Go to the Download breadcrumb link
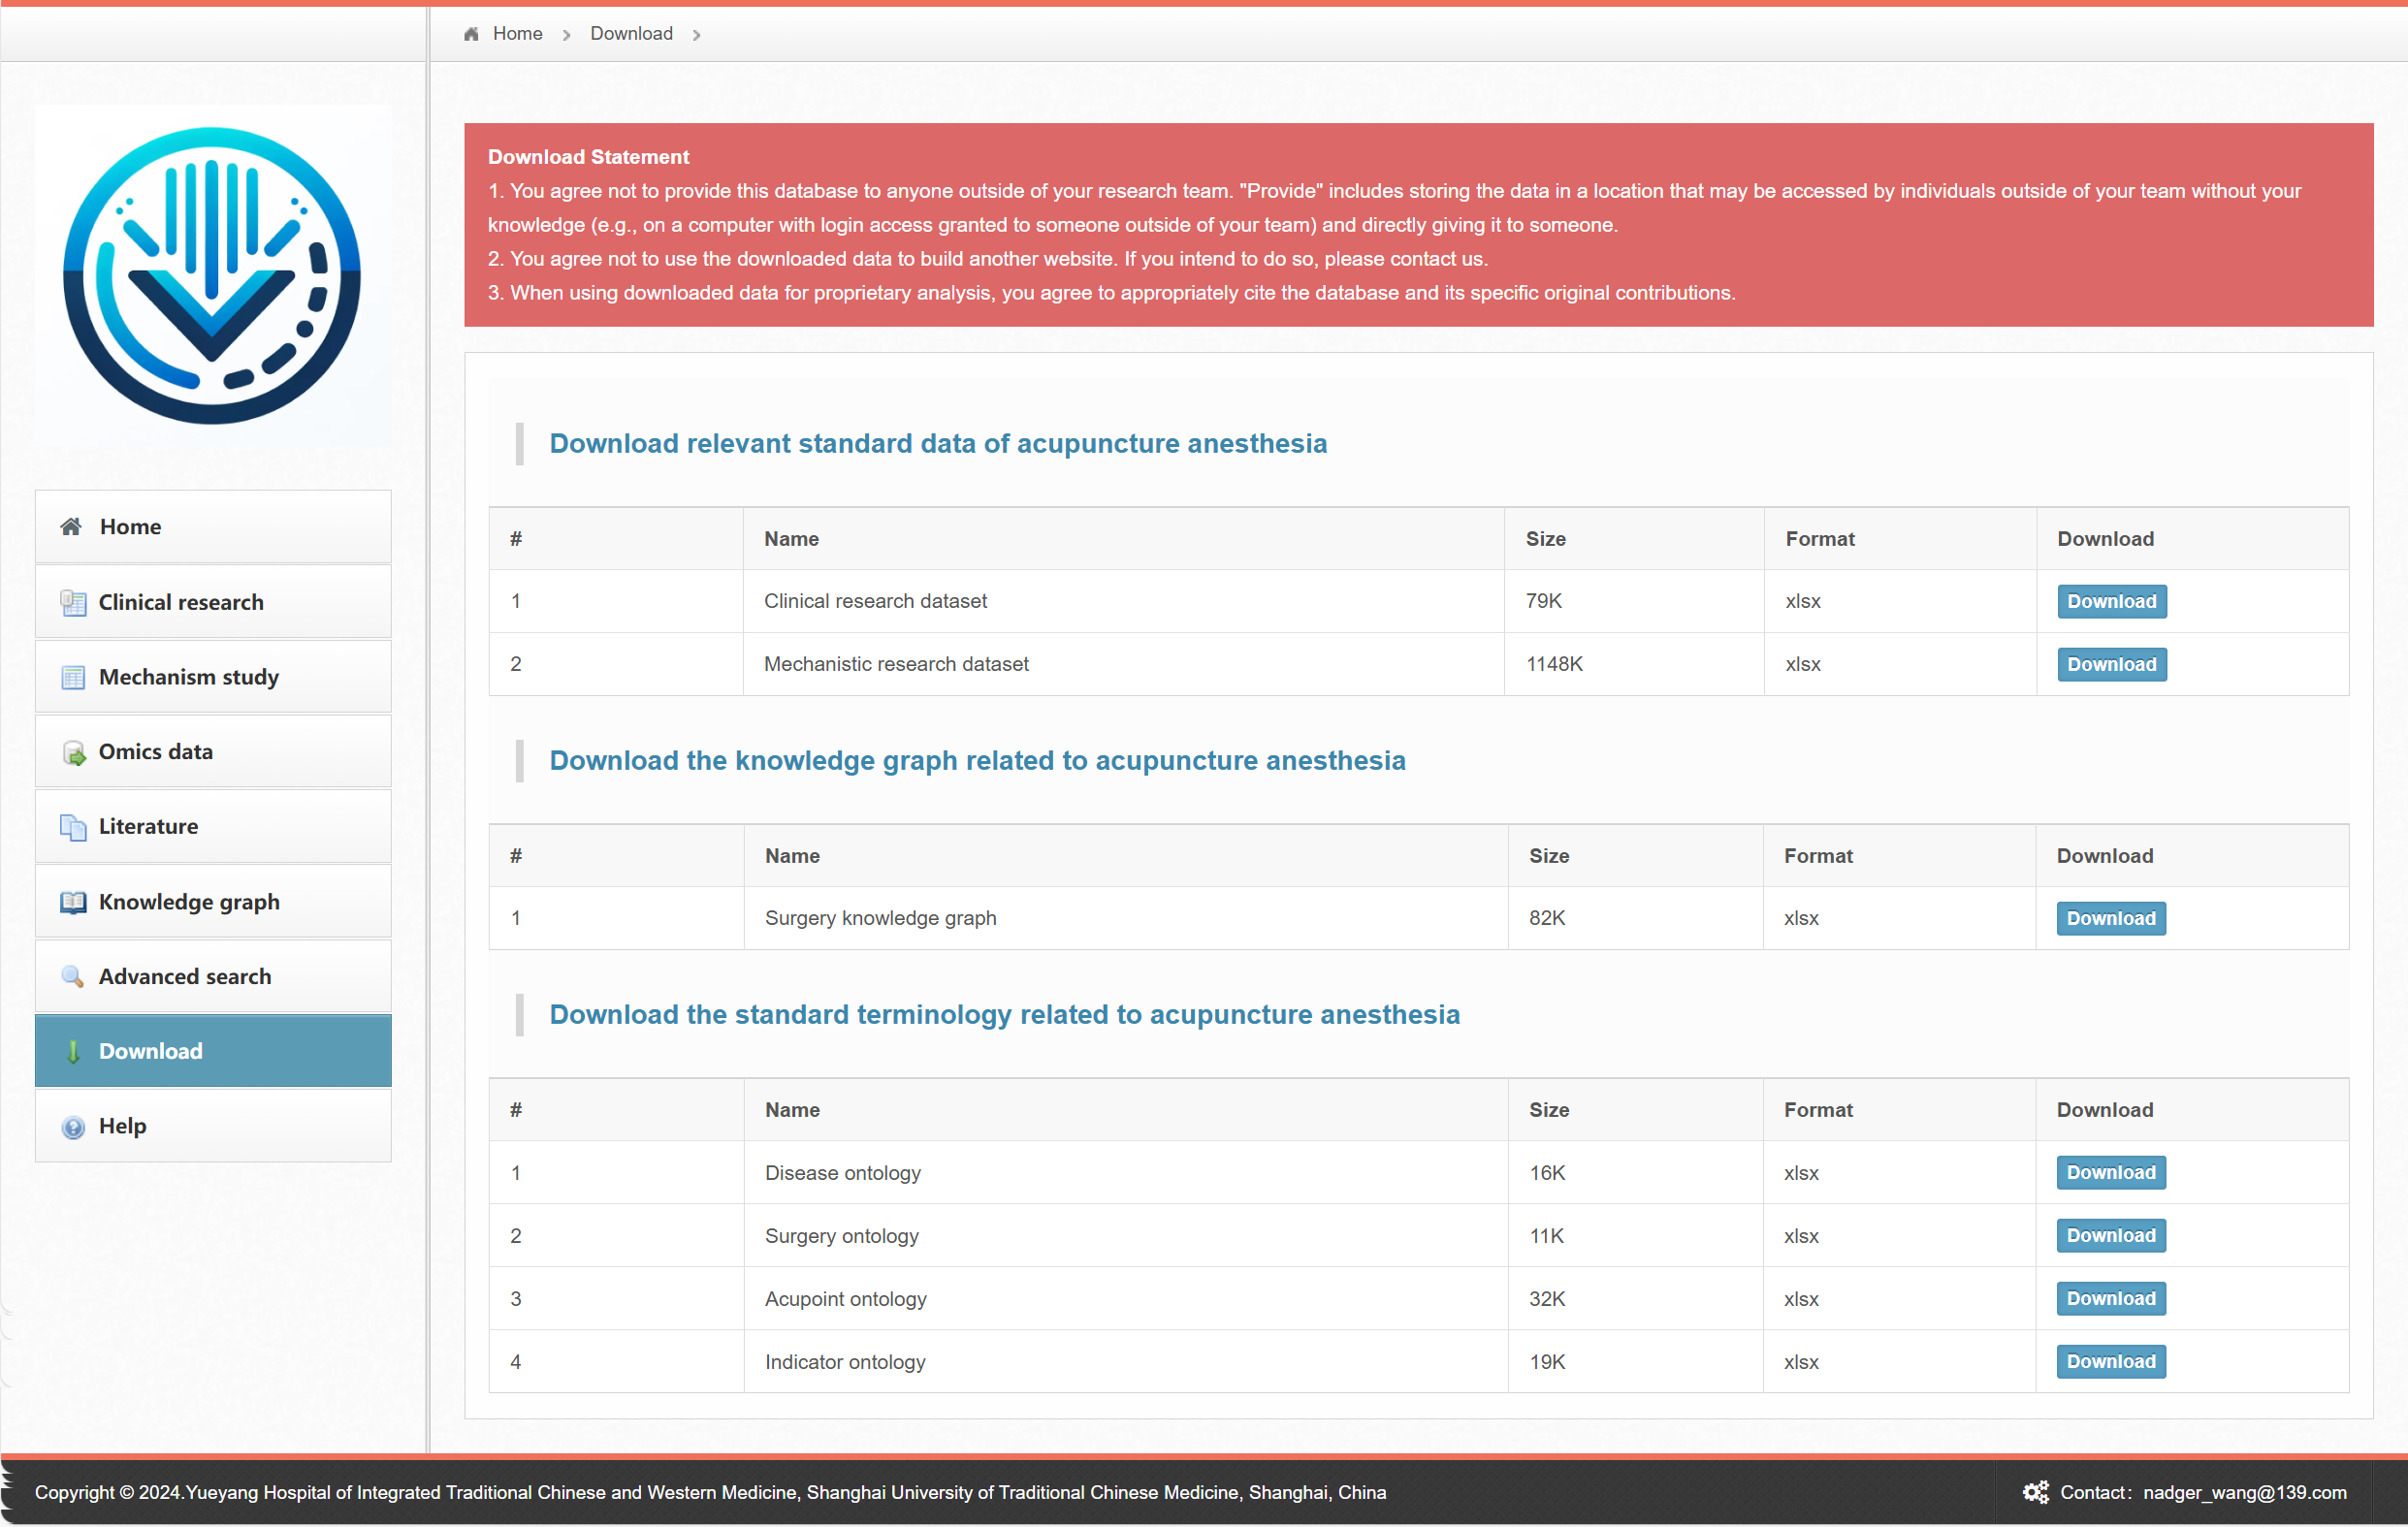Image resolution: width=2408 pixels, height=1527 pixels. point(631,34)
